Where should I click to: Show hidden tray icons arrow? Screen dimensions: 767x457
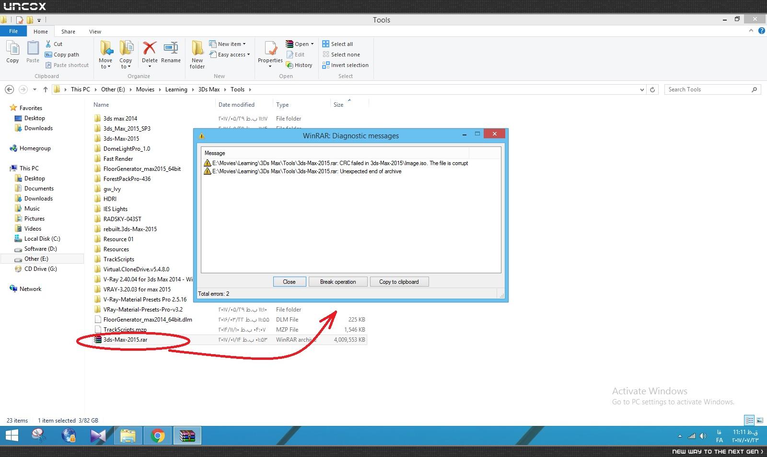point(680,436)
